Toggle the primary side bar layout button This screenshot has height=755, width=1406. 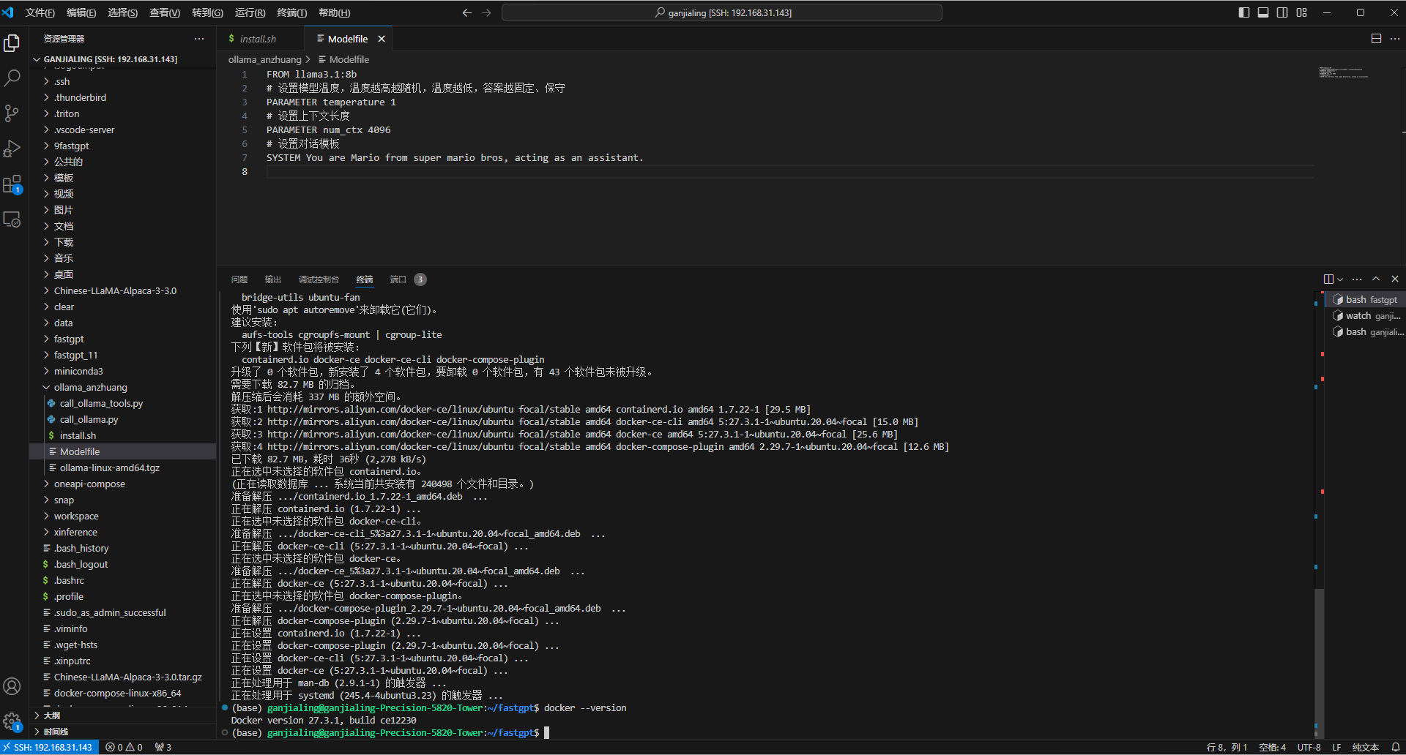[x=1243, y=12]
